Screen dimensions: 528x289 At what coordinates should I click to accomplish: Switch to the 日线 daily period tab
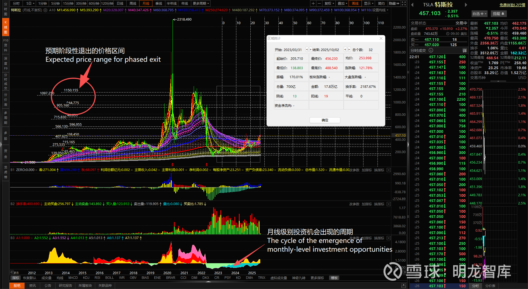(x=120, y=4)
